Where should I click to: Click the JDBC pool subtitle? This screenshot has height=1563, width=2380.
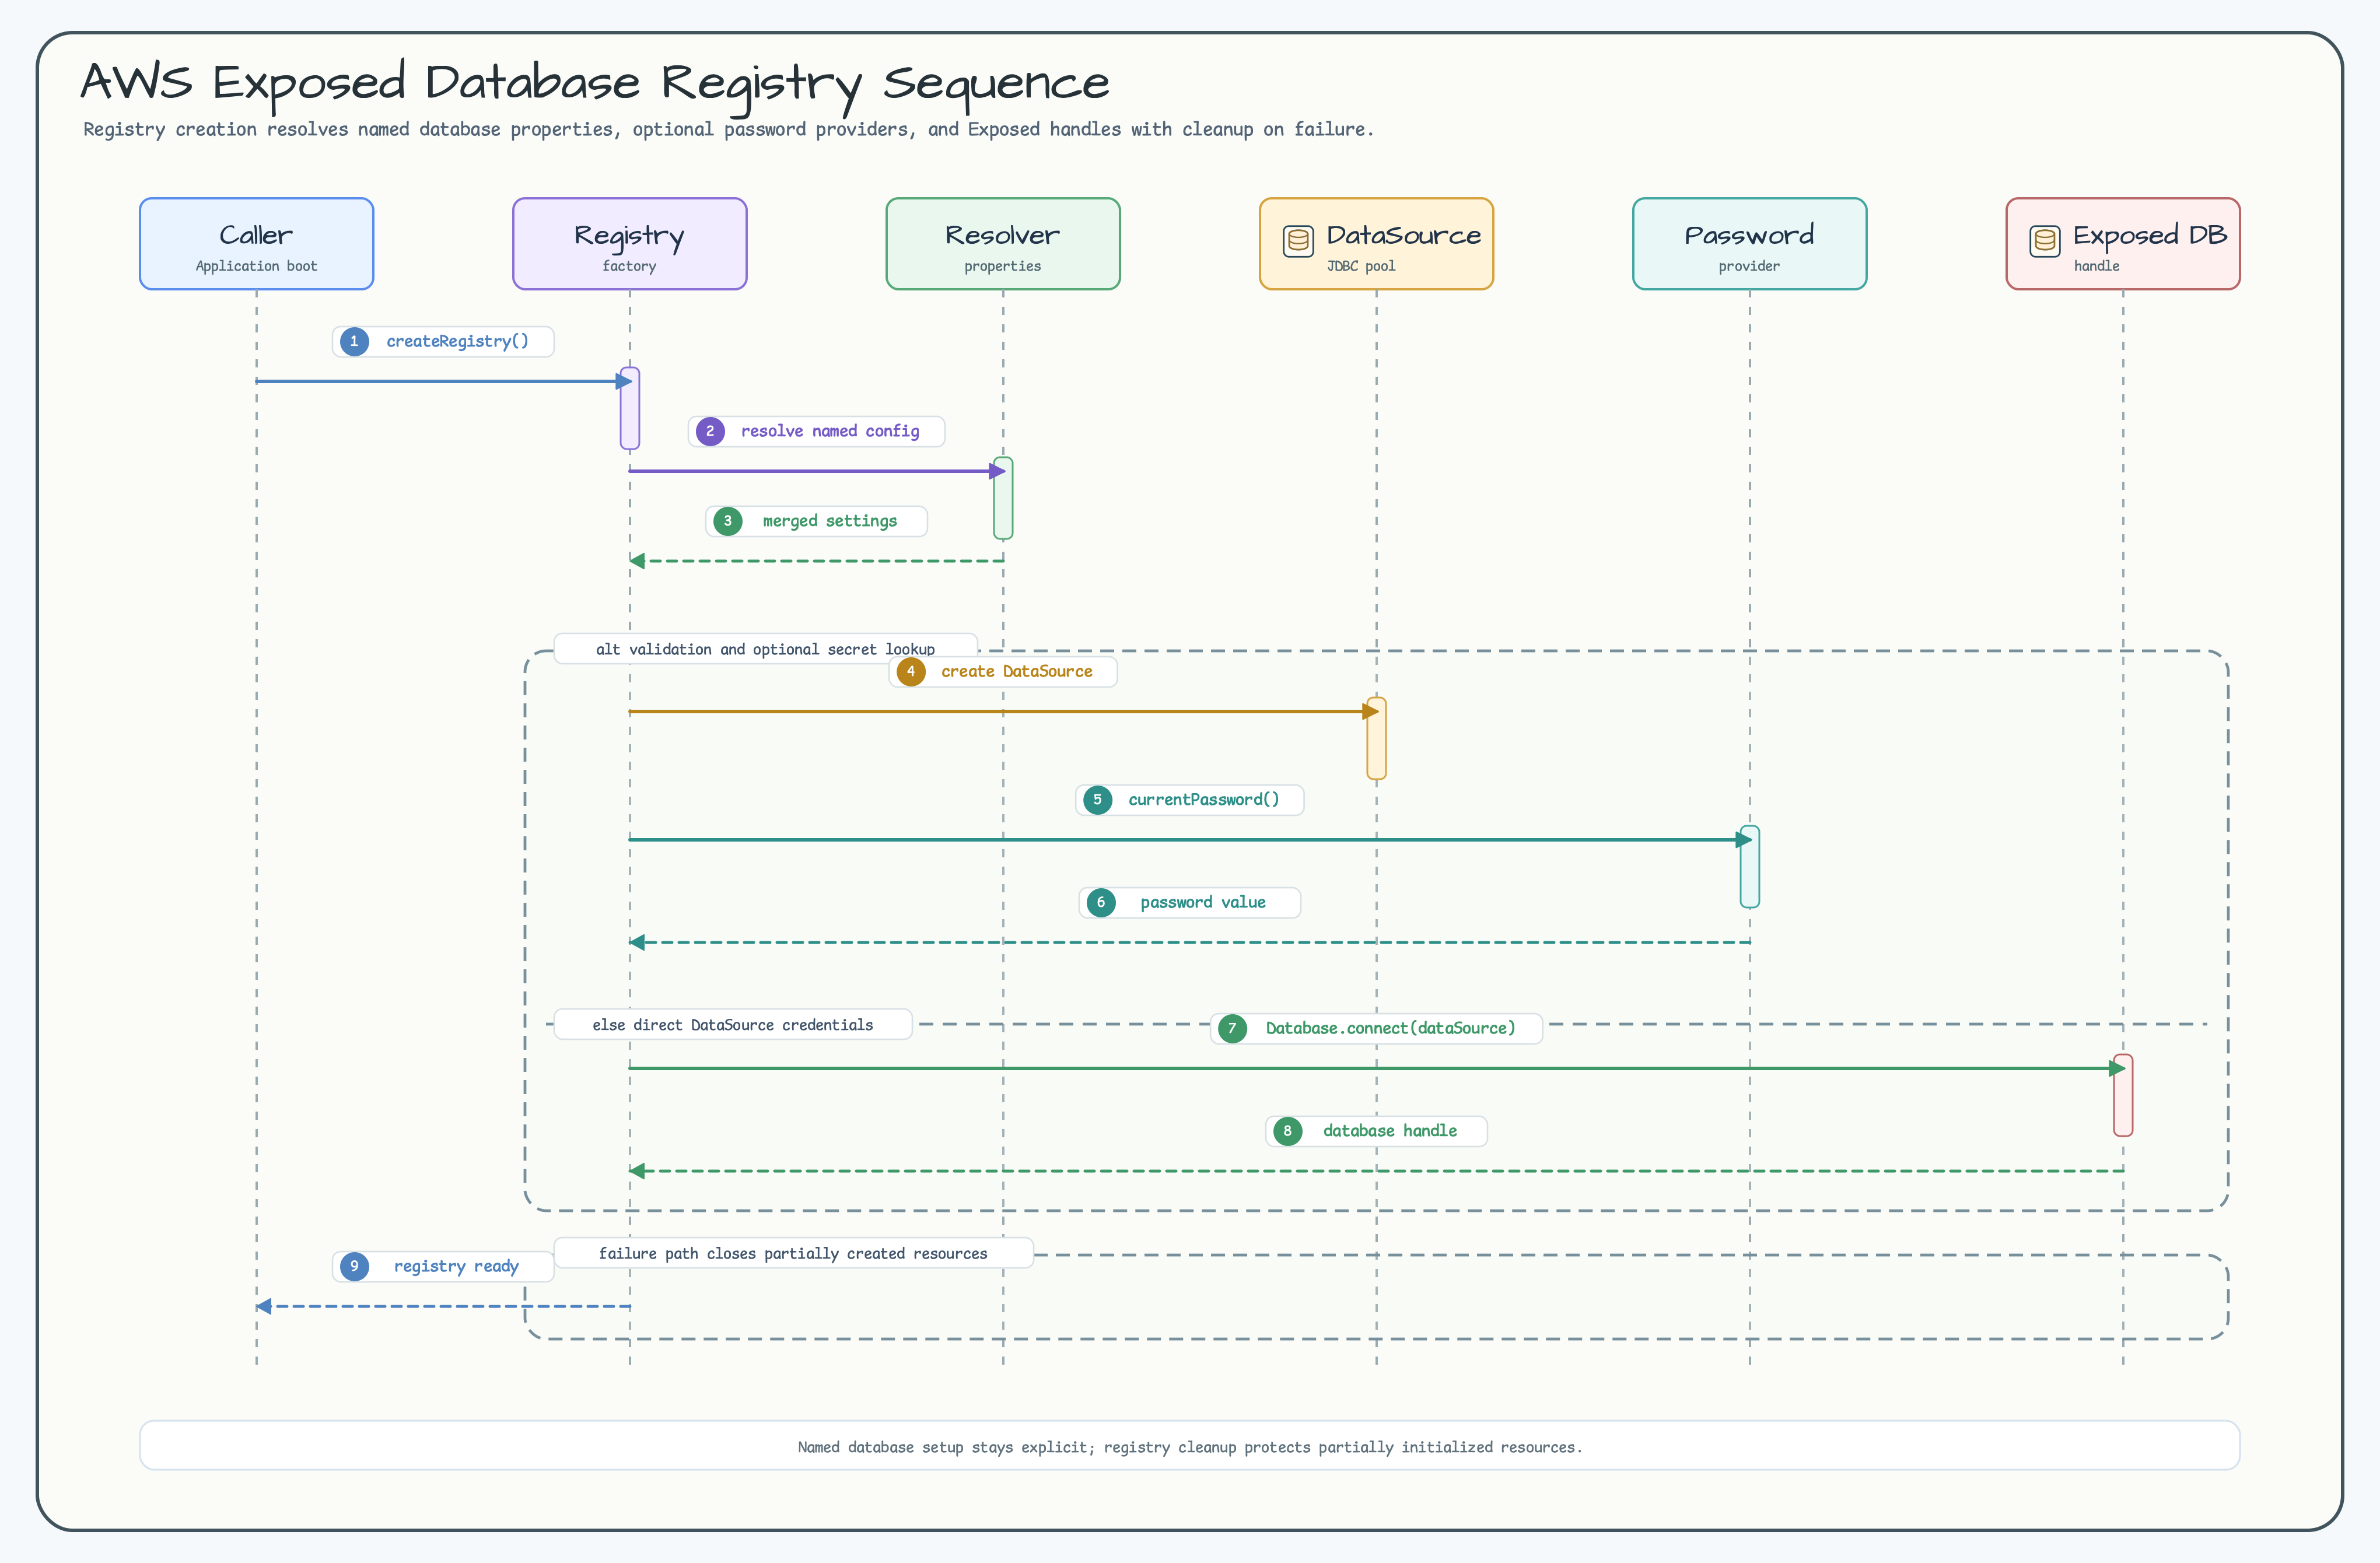point(1361,267)
